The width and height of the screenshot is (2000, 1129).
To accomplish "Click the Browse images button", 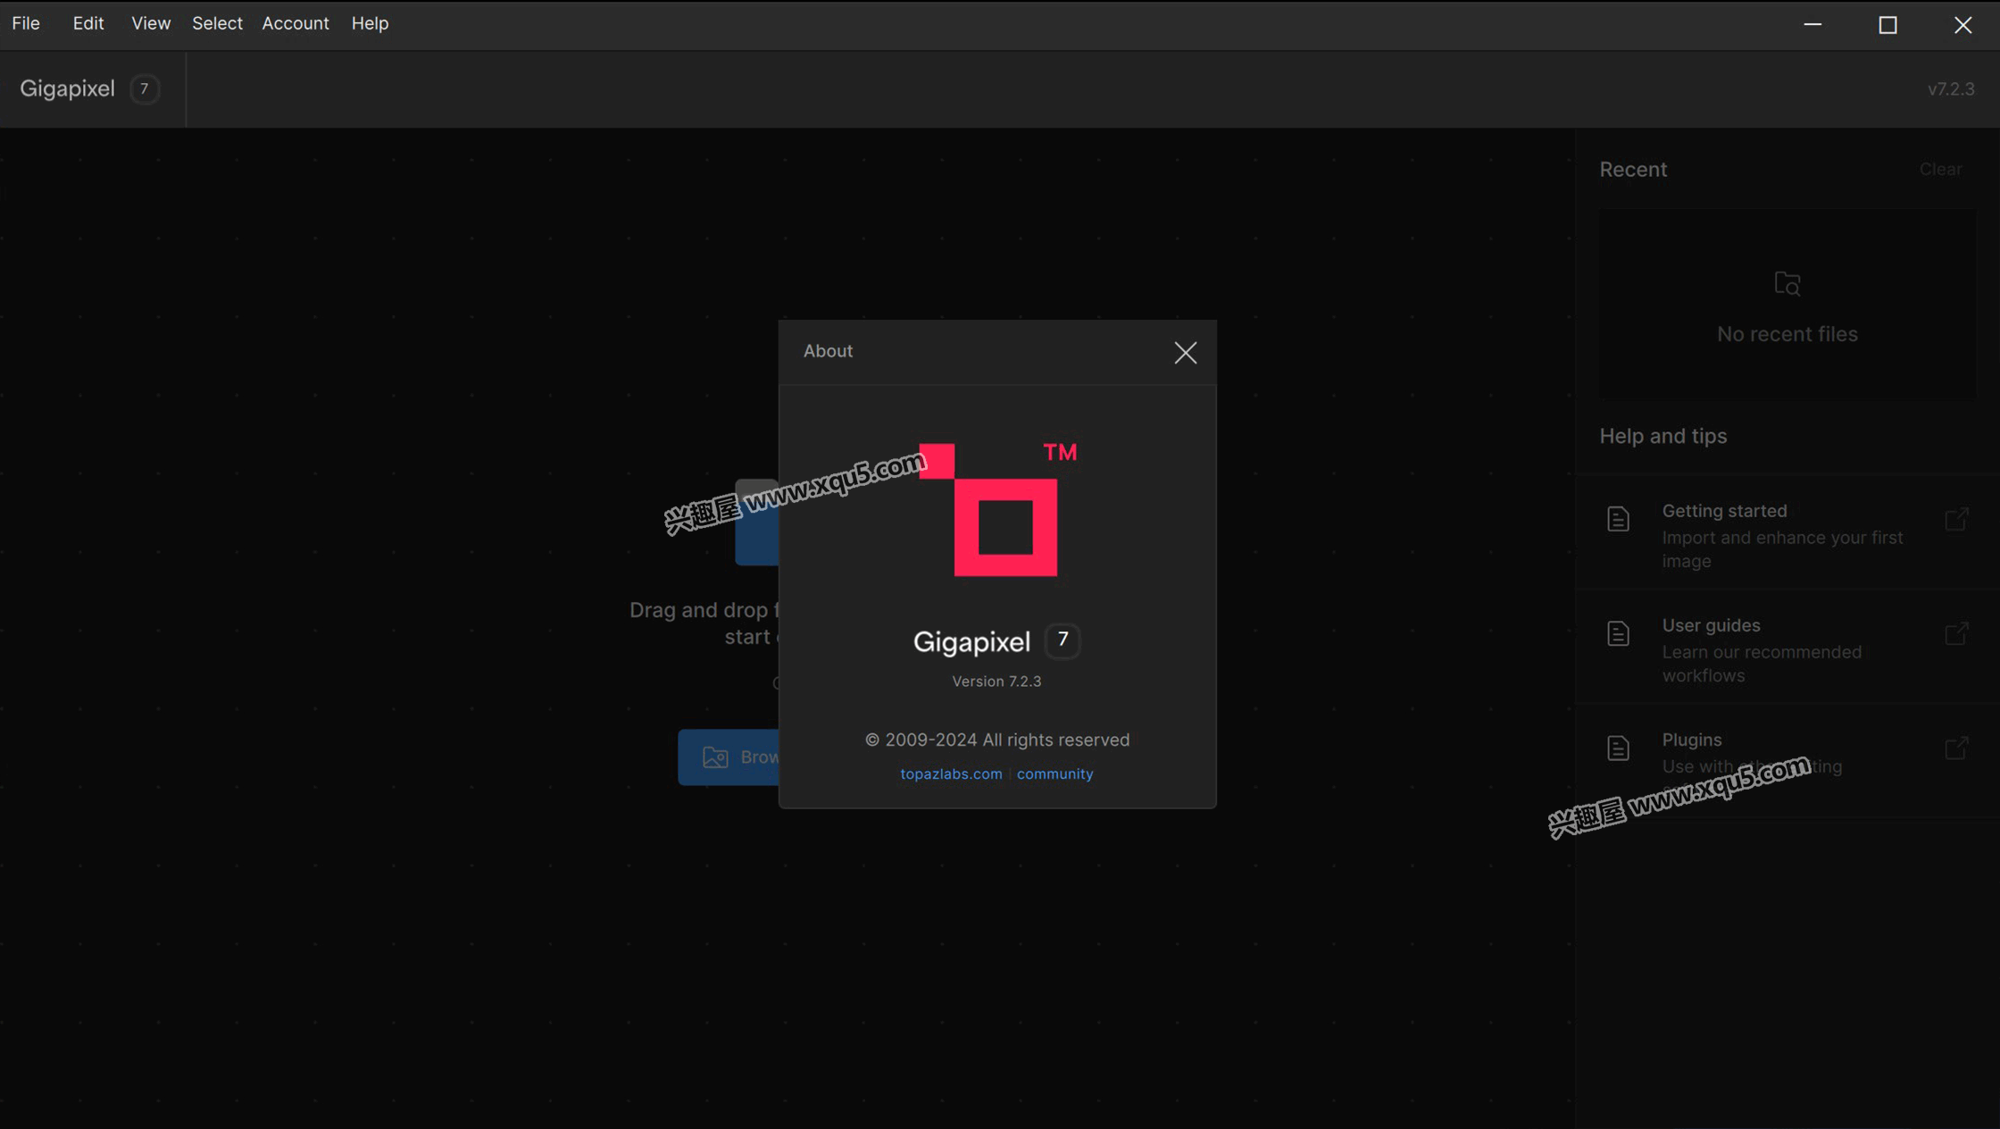I will click(729, 757).
